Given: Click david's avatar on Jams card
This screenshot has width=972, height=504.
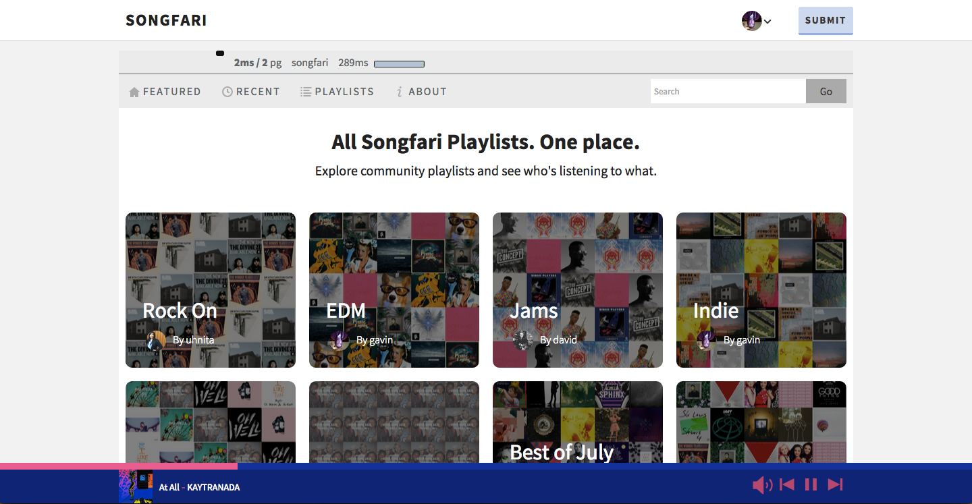Looking at the screenshot, I should click(523, 340).
